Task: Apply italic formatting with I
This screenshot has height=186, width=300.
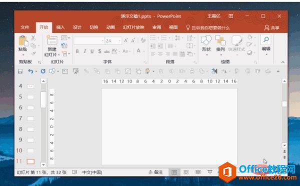Action: click(85, 51)
